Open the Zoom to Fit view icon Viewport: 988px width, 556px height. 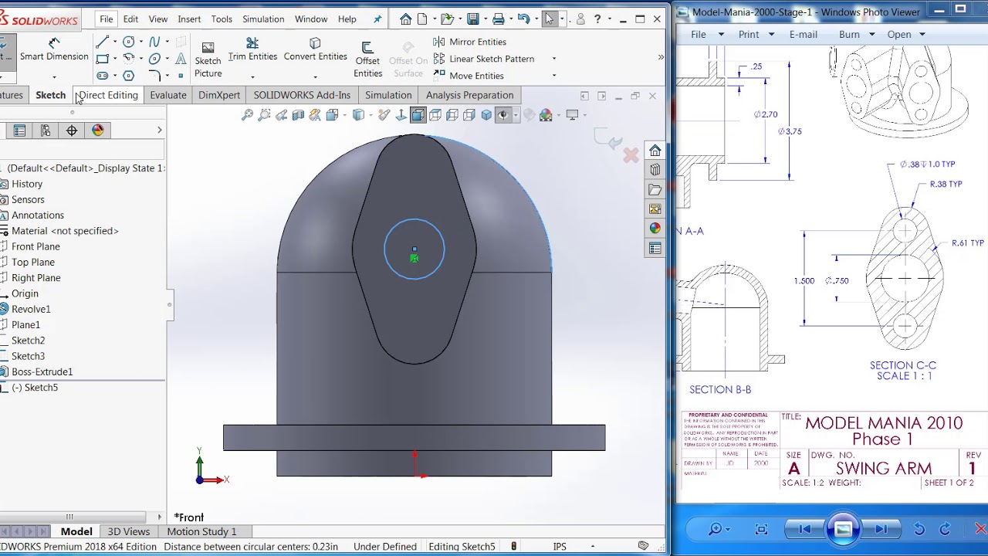pyautogui.click(x=247, y=115)
